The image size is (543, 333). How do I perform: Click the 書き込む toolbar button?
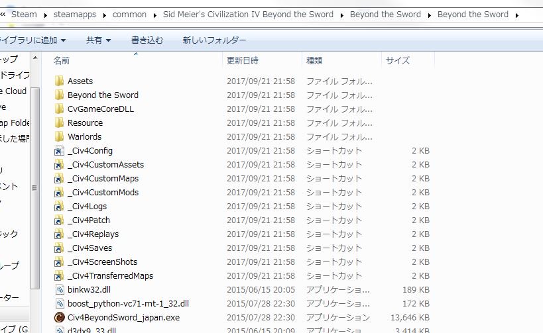(147, 40)
